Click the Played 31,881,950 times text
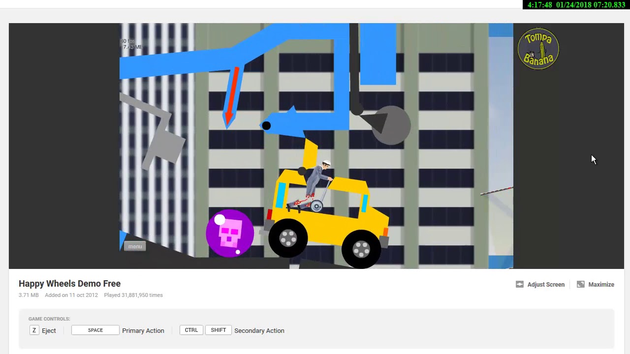The height and width of the screenshot is (354, 630). [133, 295]
